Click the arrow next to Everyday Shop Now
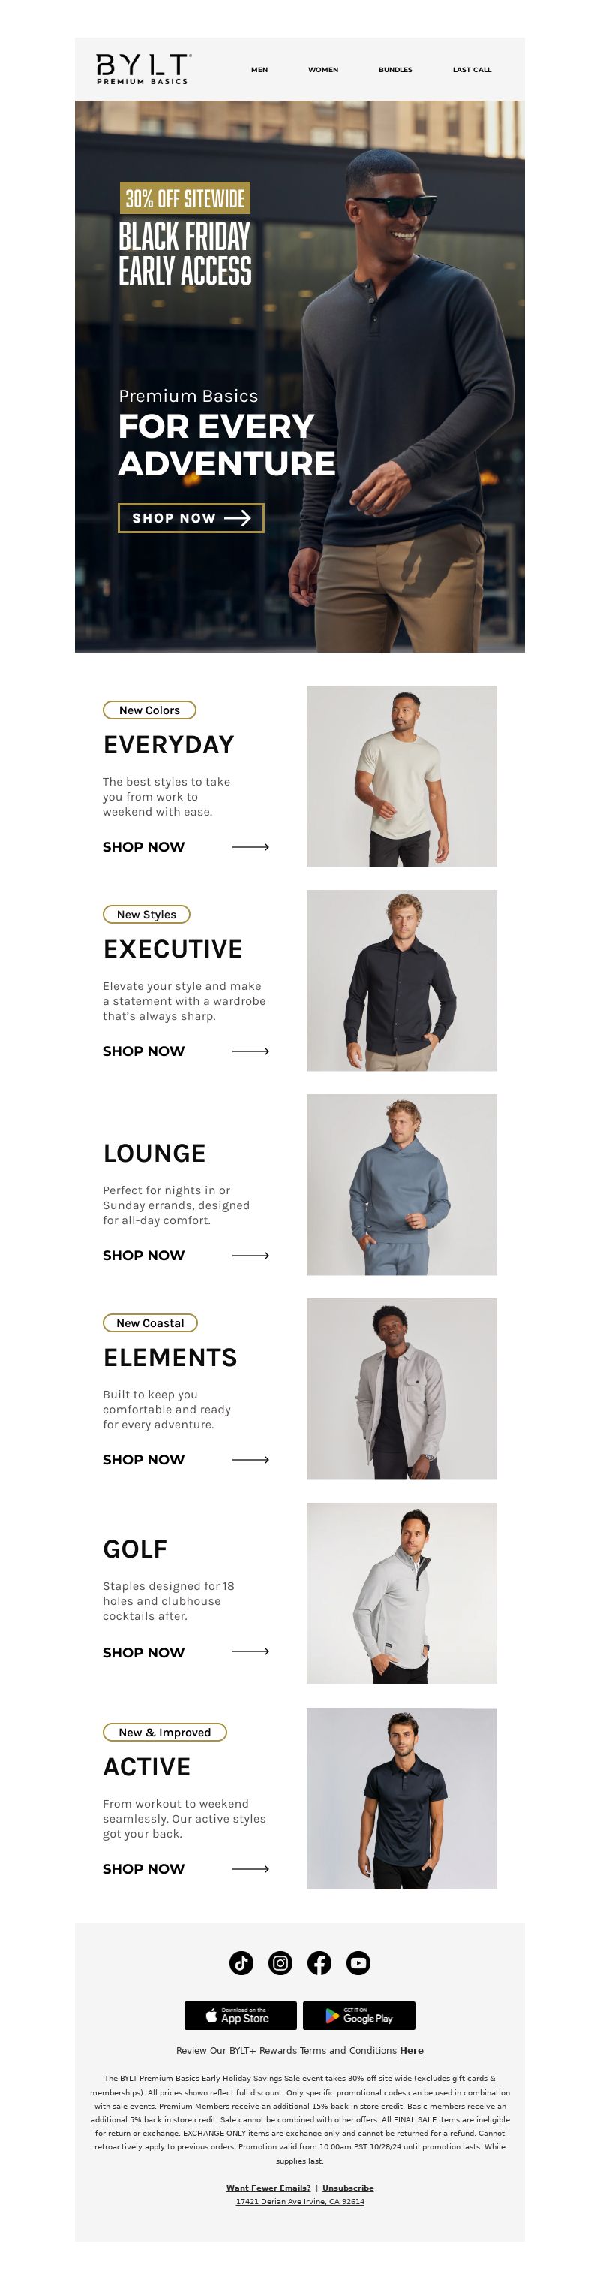 250,846
